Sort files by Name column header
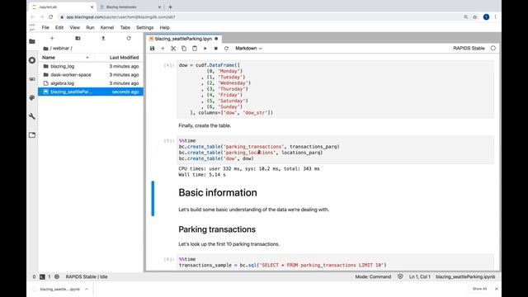 pyautogui.click(x=66, y=58)
